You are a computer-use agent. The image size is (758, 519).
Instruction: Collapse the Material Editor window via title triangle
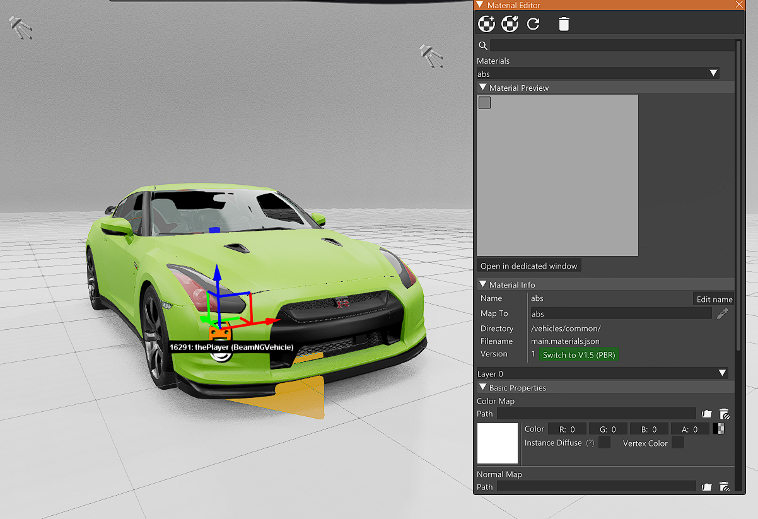point(481,5)
